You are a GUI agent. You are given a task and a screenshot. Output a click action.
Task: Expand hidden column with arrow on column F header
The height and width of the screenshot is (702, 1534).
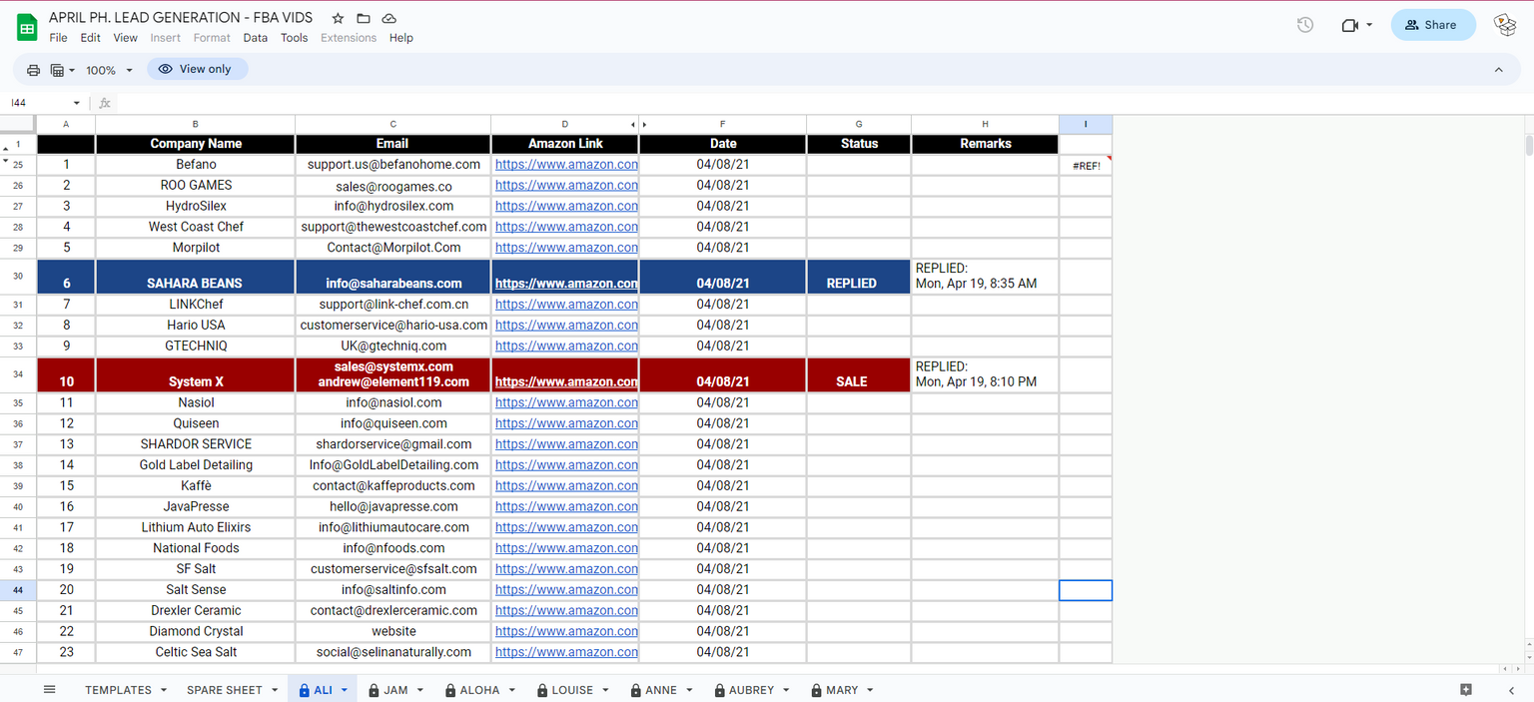644,124
